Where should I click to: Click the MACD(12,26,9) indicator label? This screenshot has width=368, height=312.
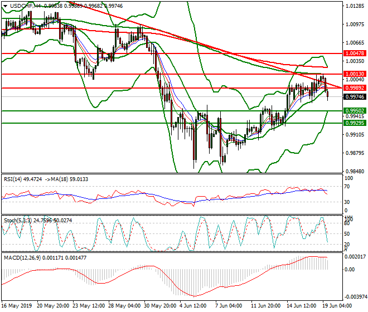click(x=22, y=258)
